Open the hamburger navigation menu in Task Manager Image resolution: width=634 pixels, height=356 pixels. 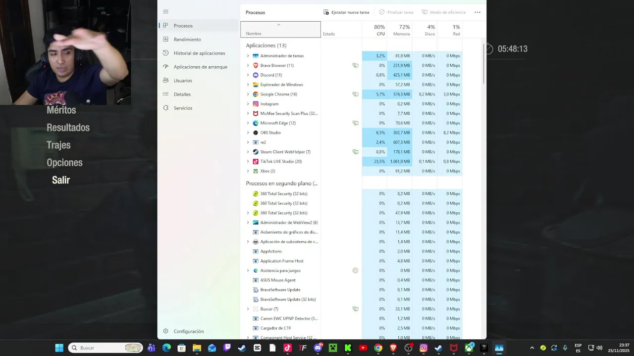click(165, 12)
